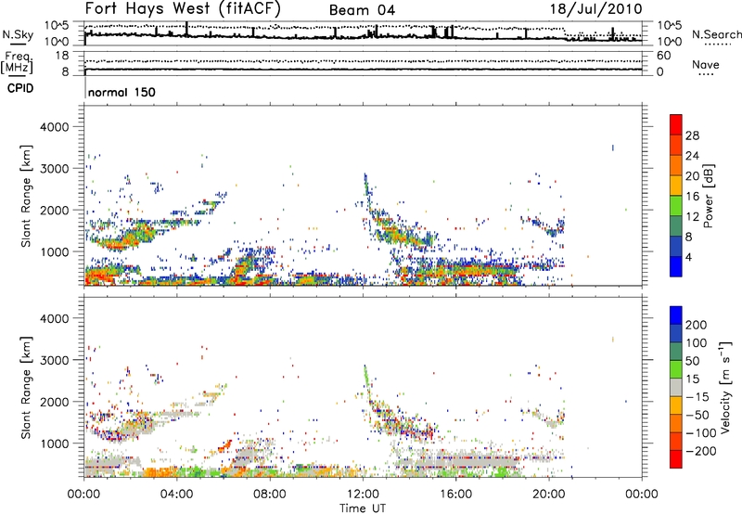Viewport: 742px width, 514px height.
Task: Click the Slant Range title of the power panel
Action: point(27,196)
